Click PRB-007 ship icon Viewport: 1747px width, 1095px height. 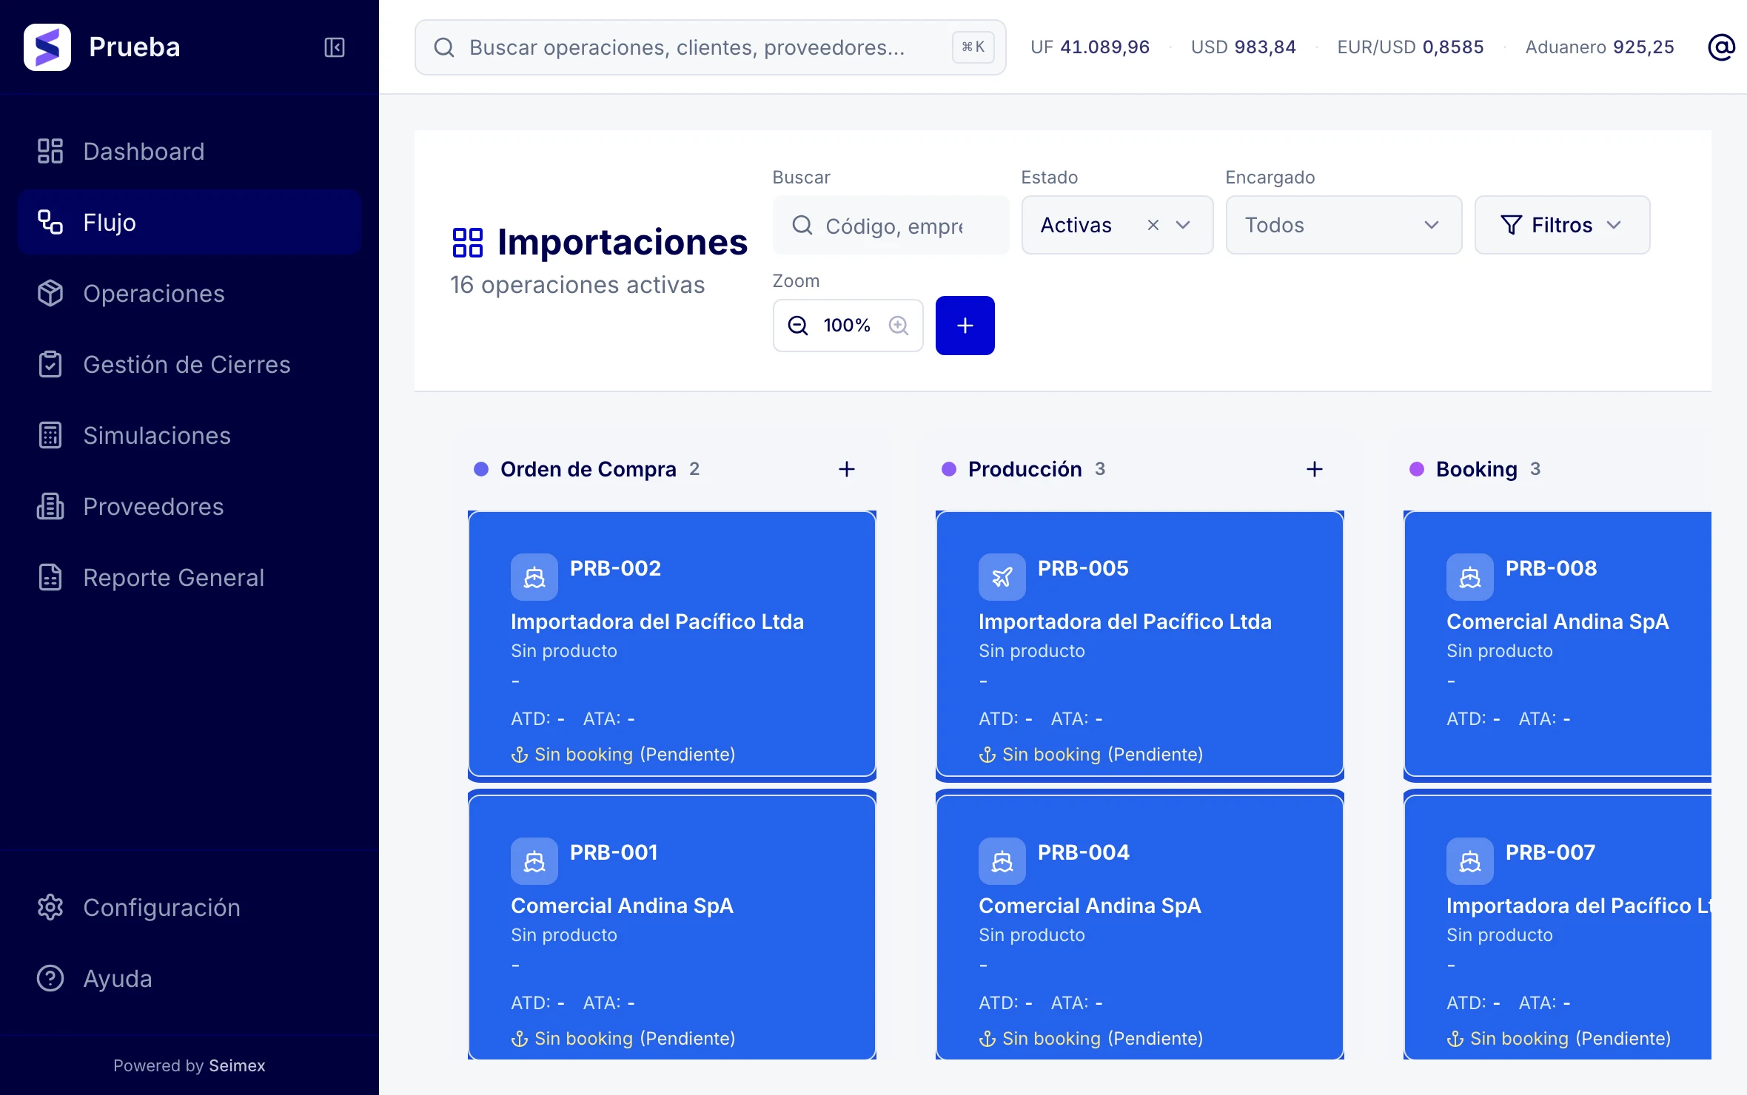pyautogui.click(x=1470, y=861)
